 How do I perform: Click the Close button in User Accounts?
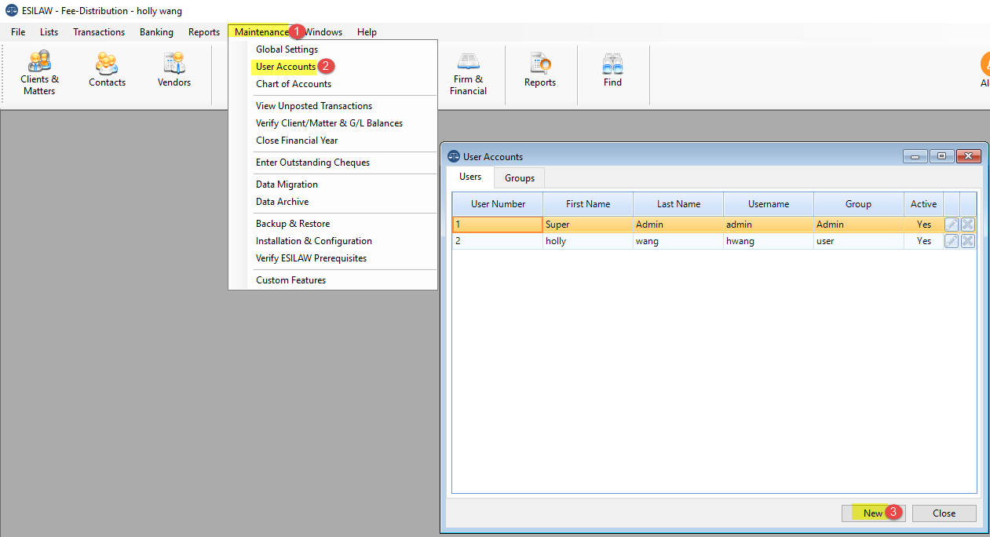coord(944,513)
